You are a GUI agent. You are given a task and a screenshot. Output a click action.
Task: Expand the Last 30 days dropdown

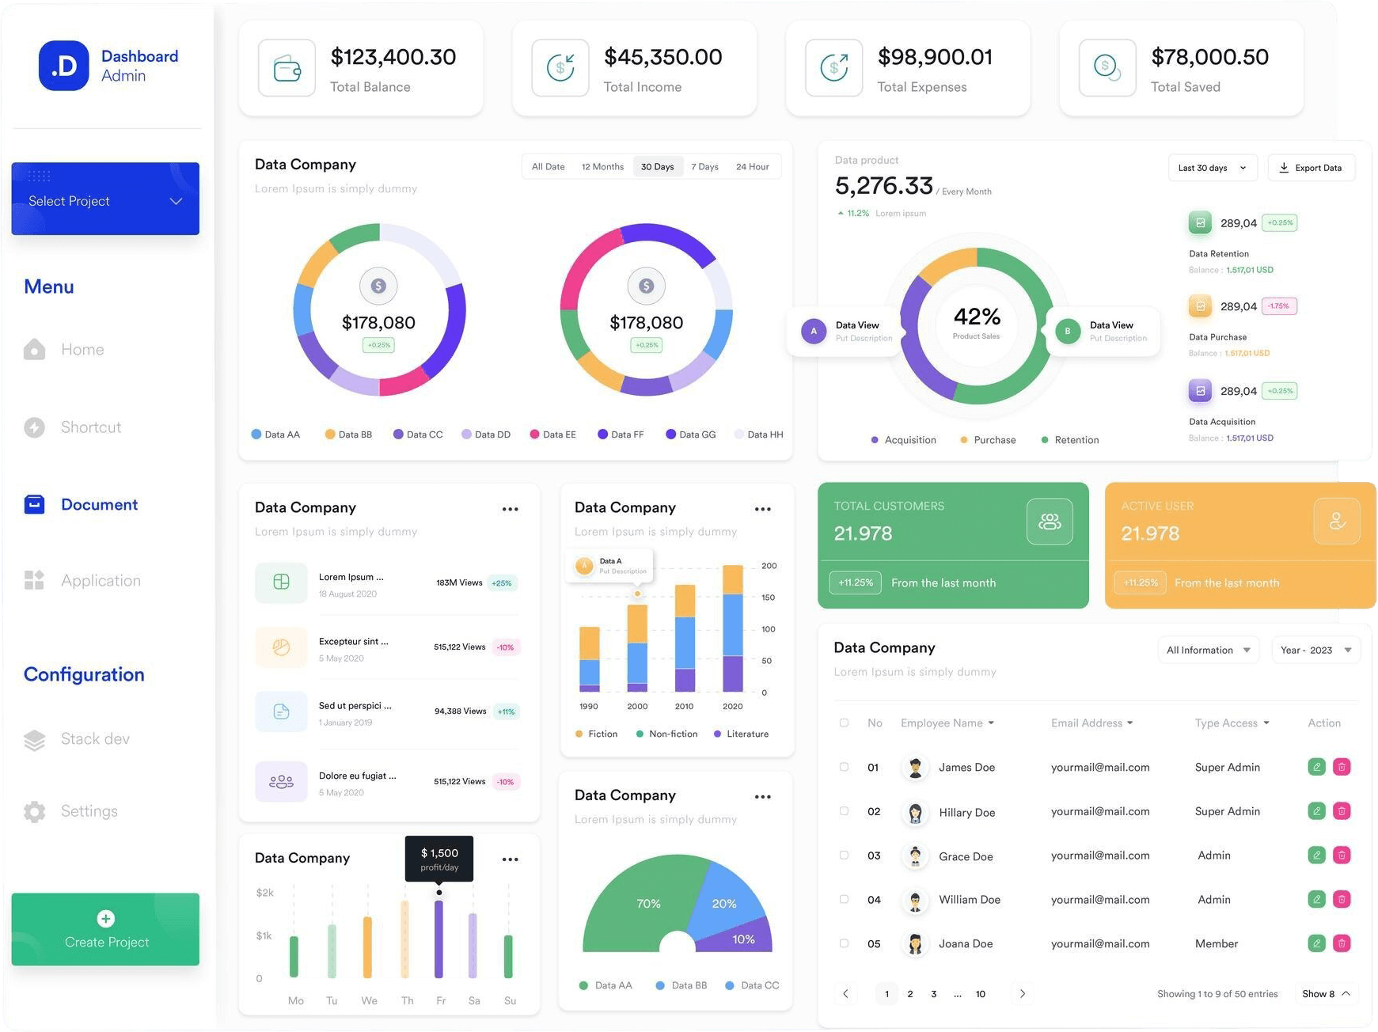click(1212, 168)
